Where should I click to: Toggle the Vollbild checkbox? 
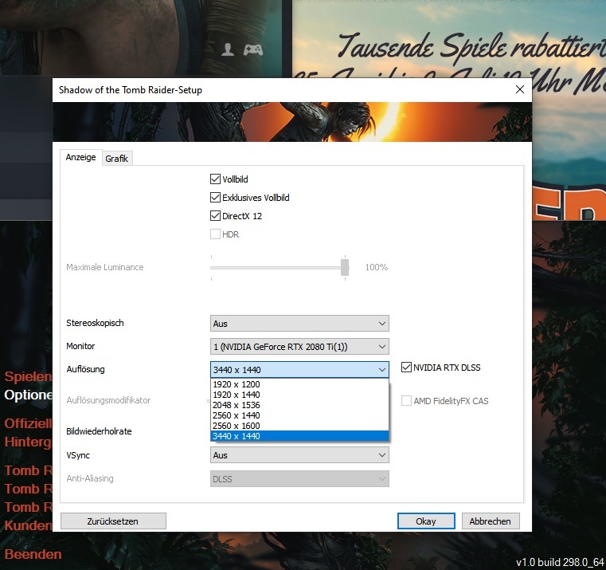pos(215,179)
